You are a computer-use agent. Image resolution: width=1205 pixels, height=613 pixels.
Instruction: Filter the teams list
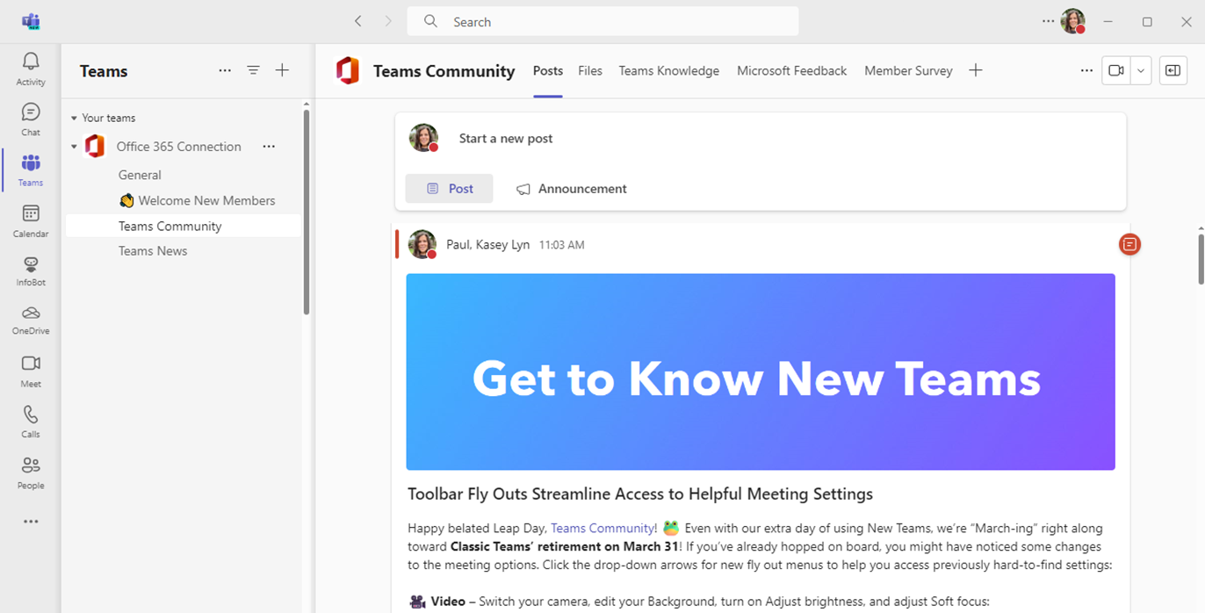253,70
